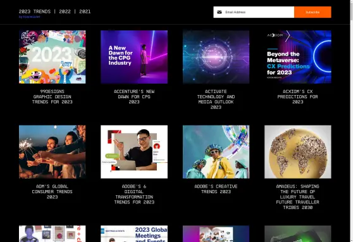Open Acxiom's CX Predictions for 2023 title
Viewport: 353px width, 242px height.
[298, 97]
